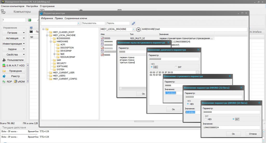Click the registry editor horizontal splitter handle
Screen dimensions: 266x143
pyautogui.click(x=144, y=121)
